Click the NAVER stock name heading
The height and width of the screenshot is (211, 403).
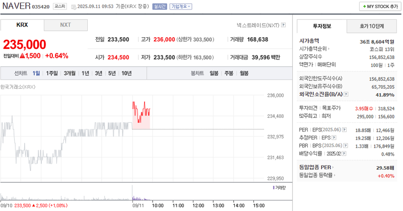point(17,6)
